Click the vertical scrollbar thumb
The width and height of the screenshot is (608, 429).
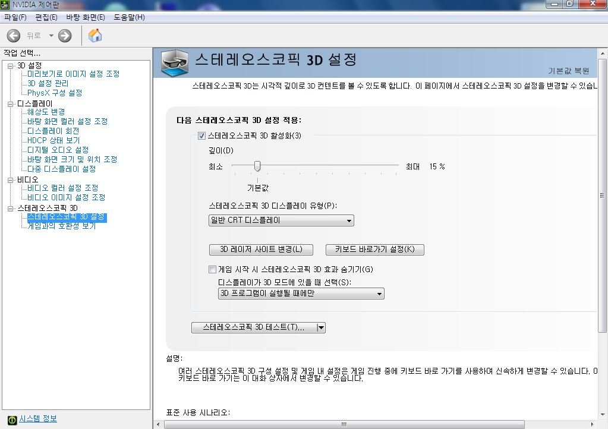[x=603, y=195]
